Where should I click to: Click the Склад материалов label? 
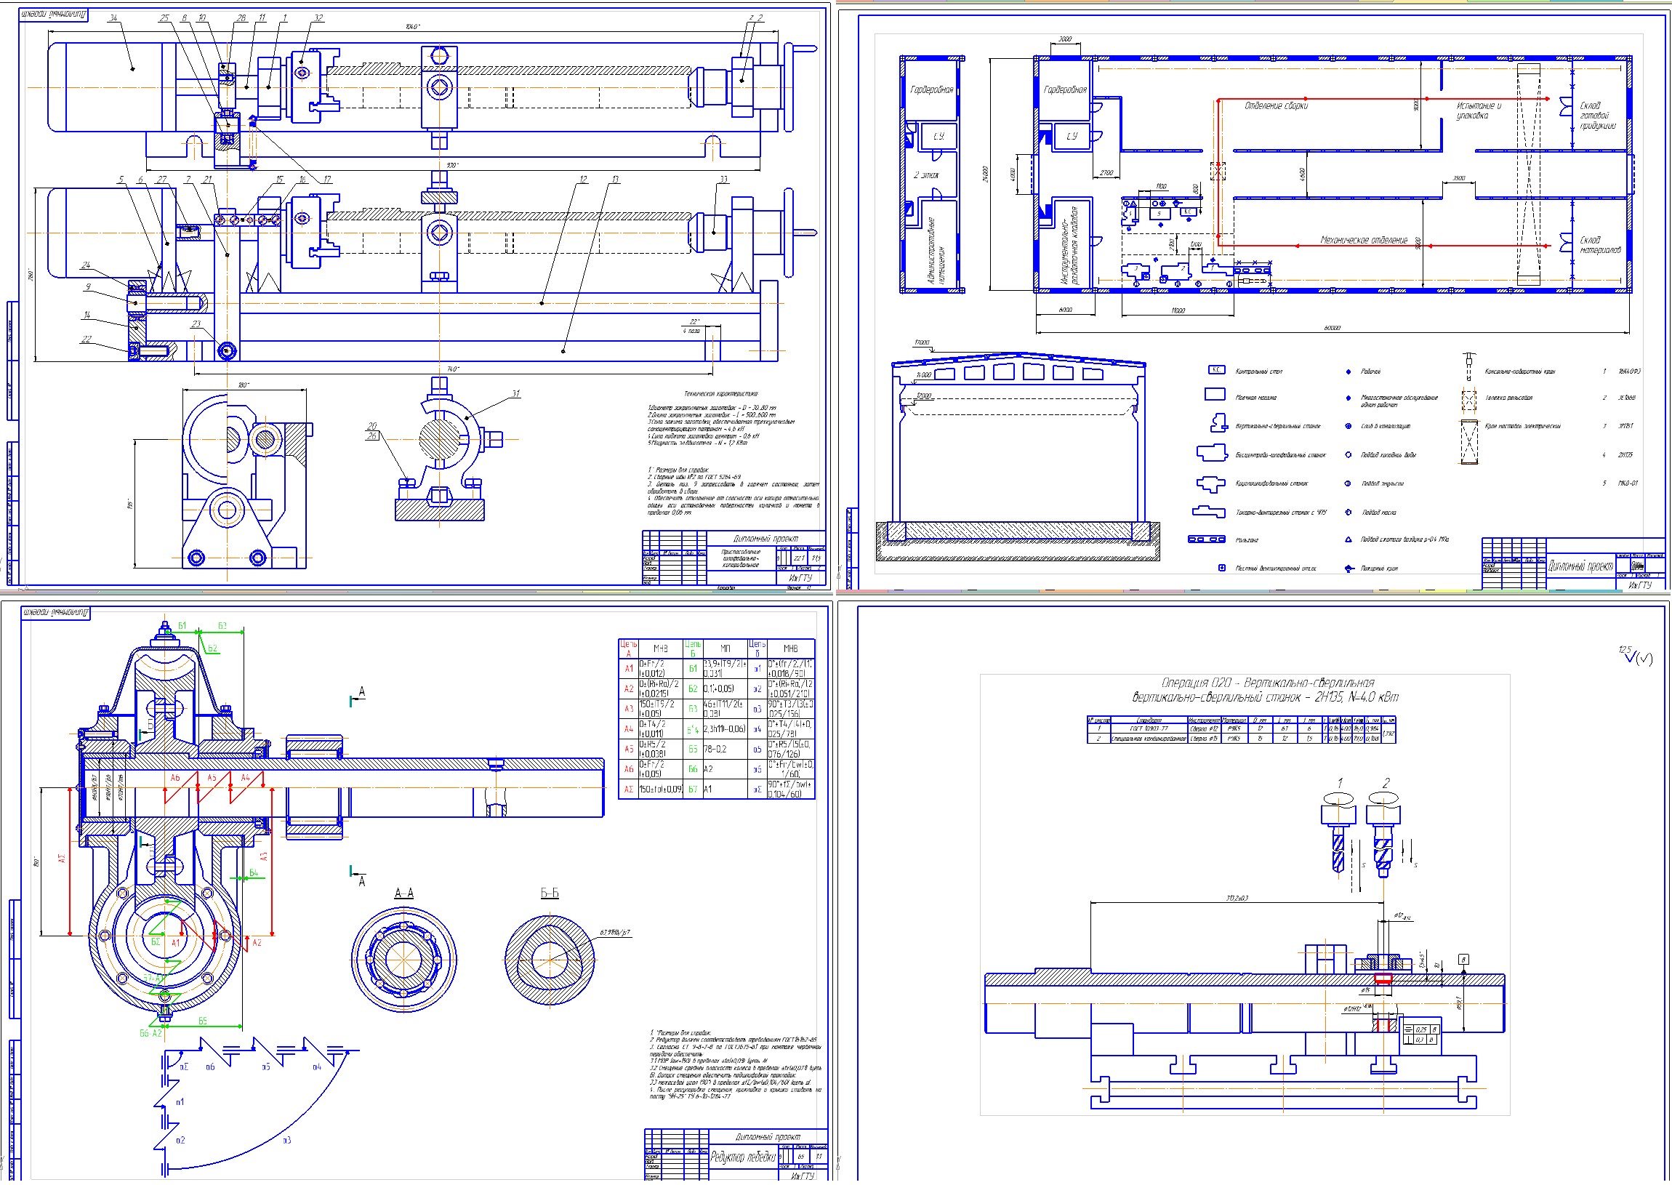pos(1600,244)
